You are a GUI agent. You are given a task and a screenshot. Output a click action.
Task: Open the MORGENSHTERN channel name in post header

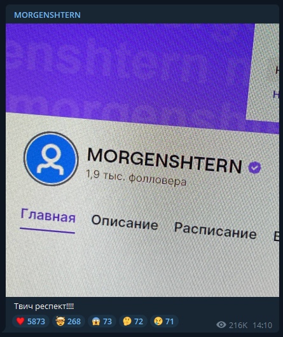pos(47,15)
